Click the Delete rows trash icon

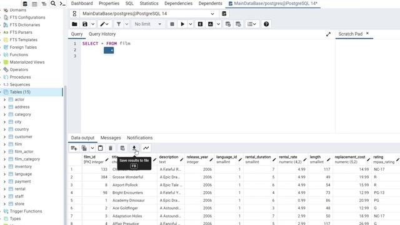[111, 148]
